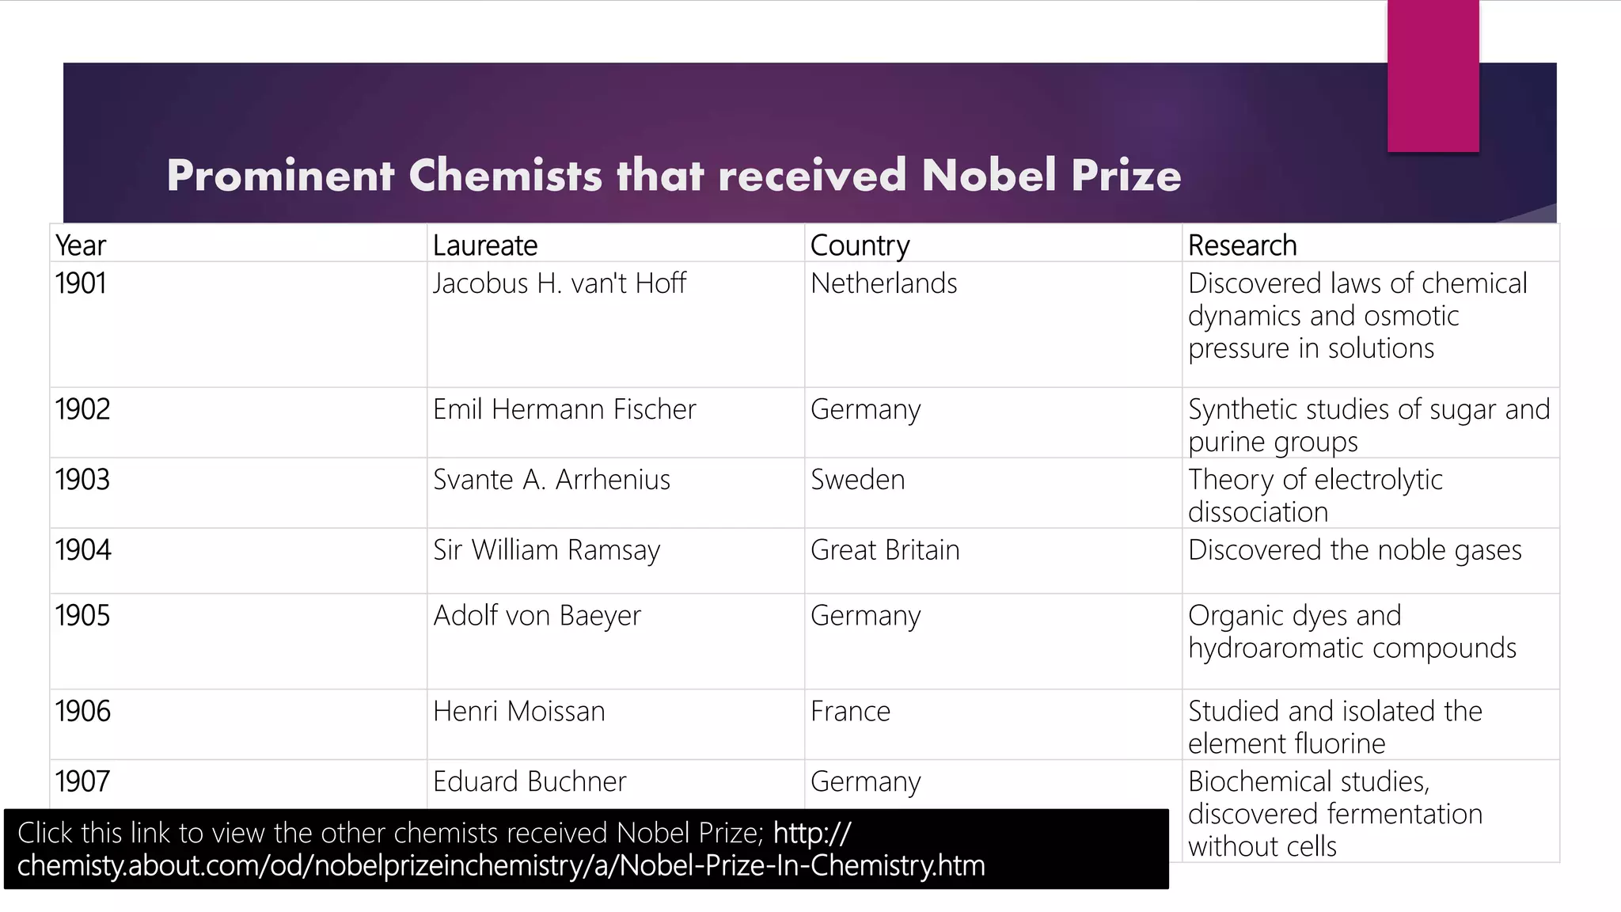The image size is (1621, 912).
Task: Click the 'Theory of electrolytic dissociation' cell
Action: (x=1371, y=493)
